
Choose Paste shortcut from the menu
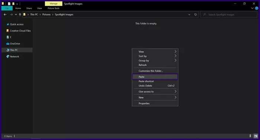pyautogui.click(x=155, y=81)
